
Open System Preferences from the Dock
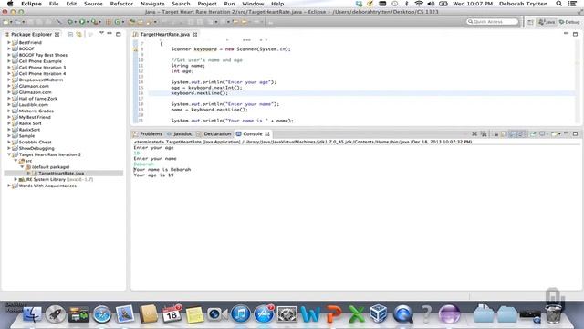pos(287,313)
